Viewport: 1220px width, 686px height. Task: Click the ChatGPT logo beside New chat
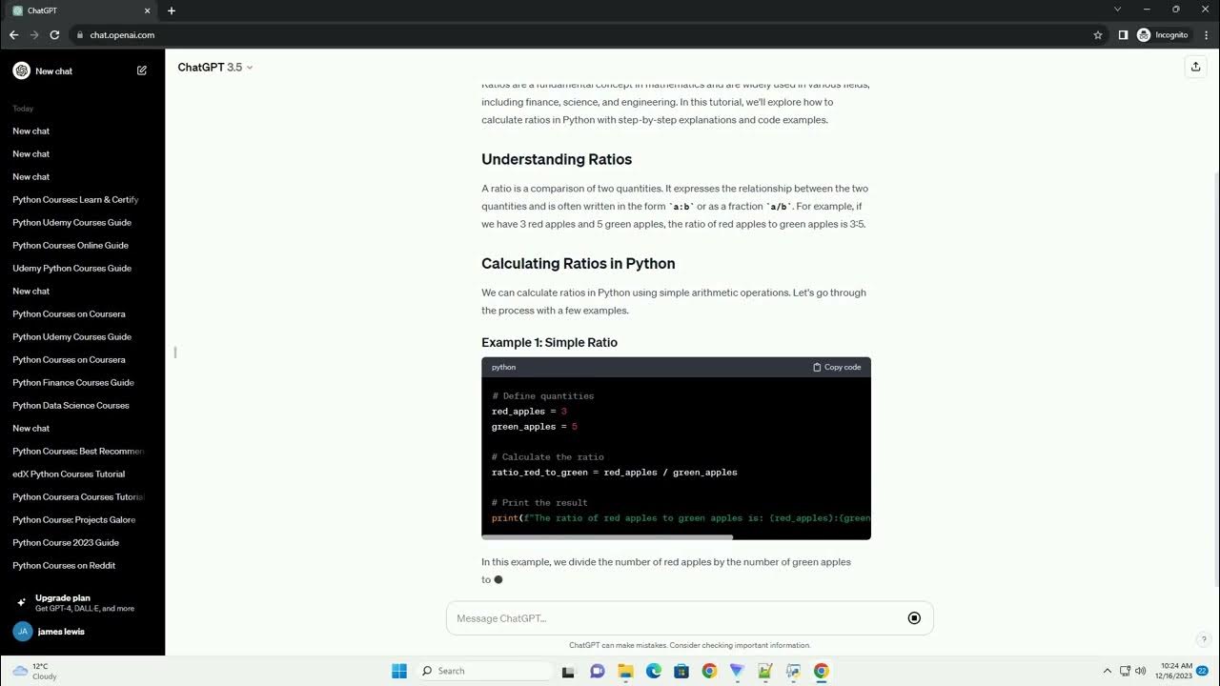coord(21,71)
